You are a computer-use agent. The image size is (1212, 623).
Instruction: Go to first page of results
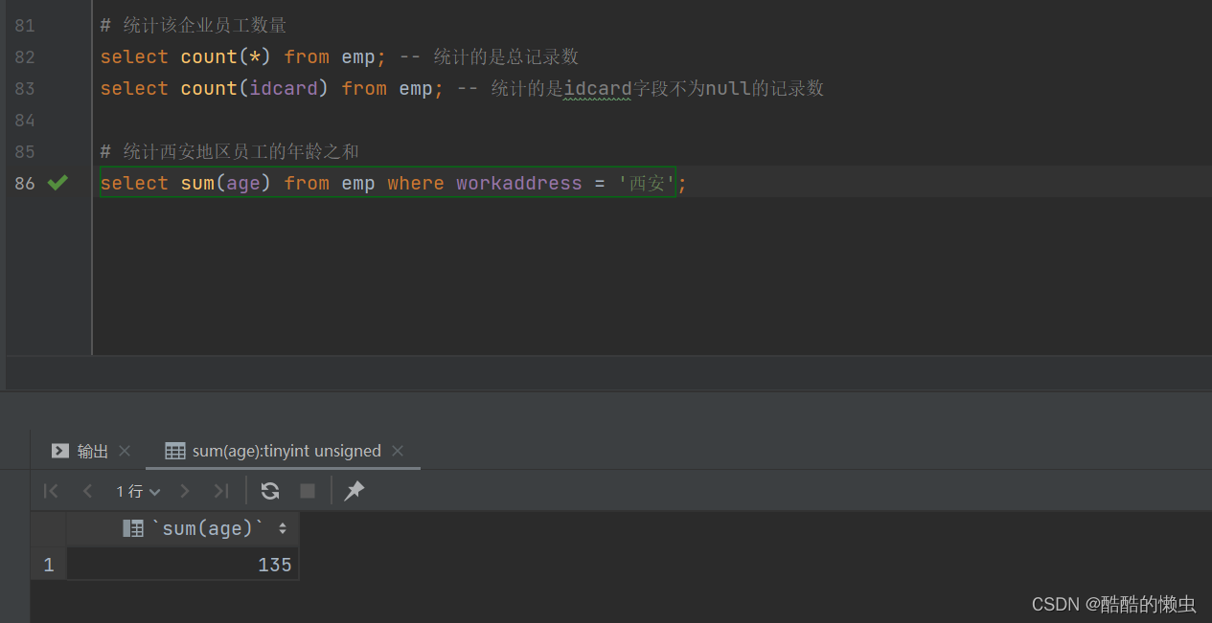click(x=51, y=491)
